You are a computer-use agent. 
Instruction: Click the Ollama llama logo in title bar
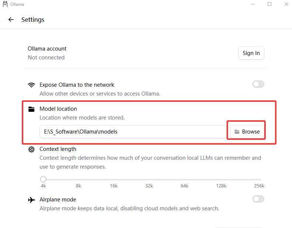[x=5, y=4]
